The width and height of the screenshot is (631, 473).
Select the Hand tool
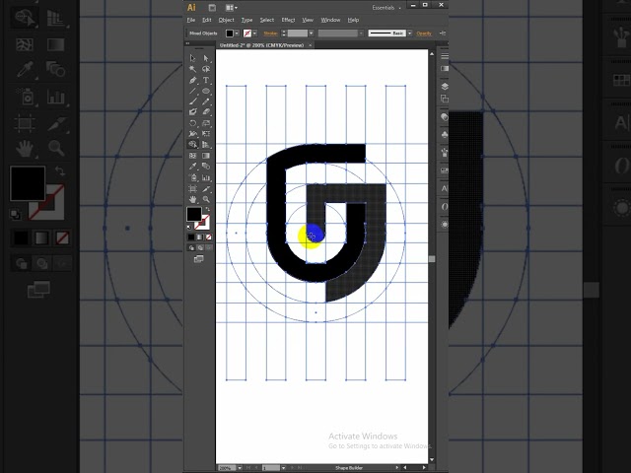[x=193, y=199]
